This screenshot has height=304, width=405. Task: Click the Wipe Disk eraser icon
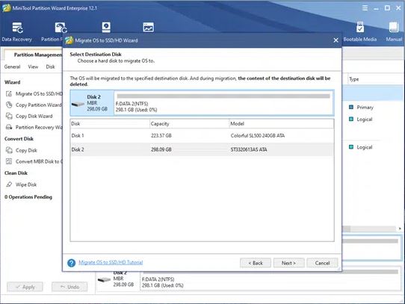[9, 184]
